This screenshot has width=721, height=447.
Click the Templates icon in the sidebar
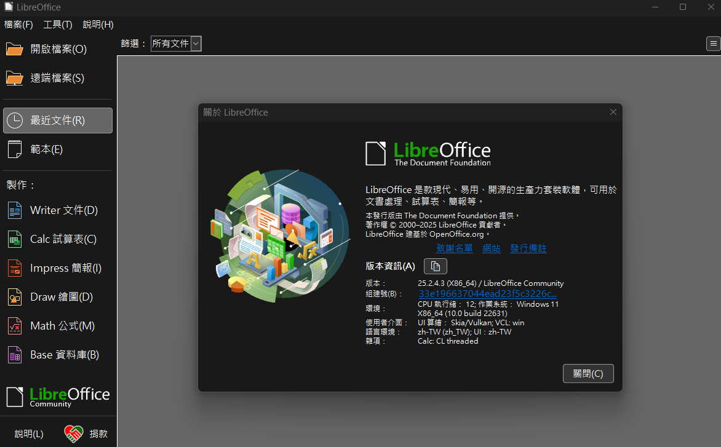pos(15,149)
